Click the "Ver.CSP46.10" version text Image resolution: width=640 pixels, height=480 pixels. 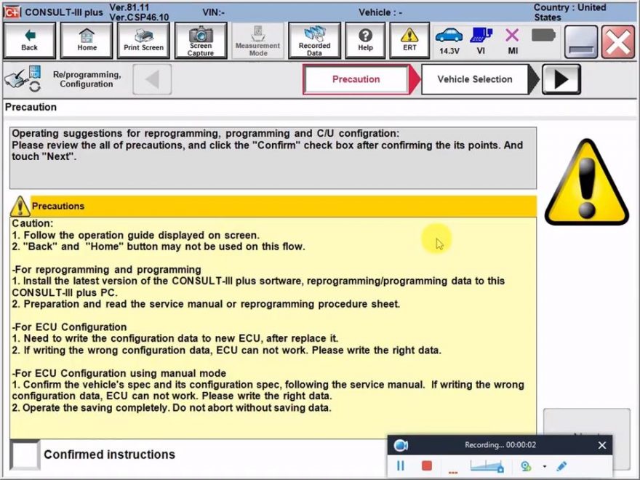139,17
